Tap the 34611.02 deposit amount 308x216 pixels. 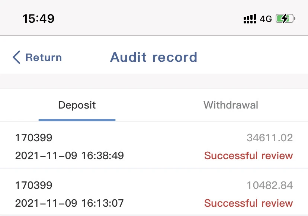(x=270, y=138)
